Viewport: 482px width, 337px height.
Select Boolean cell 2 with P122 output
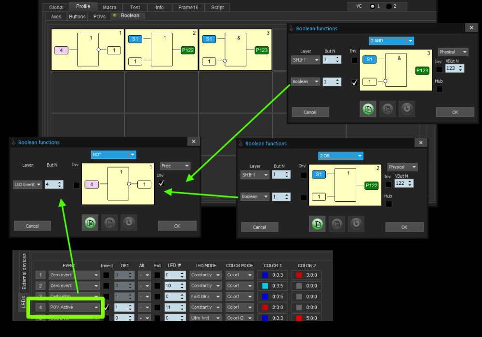[x=161, y=50]
